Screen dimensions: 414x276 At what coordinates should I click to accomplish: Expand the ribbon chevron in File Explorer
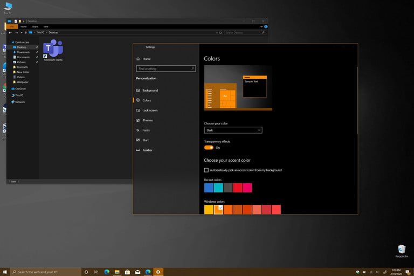click(x=261, y=26)
